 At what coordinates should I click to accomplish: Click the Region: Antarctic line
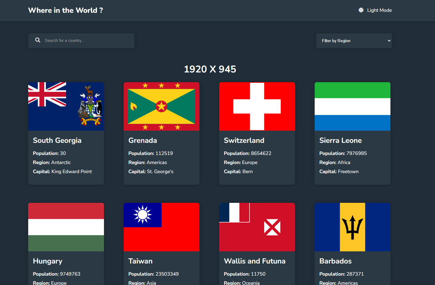[52, 163]
